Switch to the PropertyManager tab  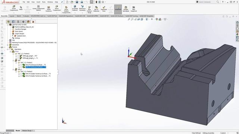pos(13,22)
